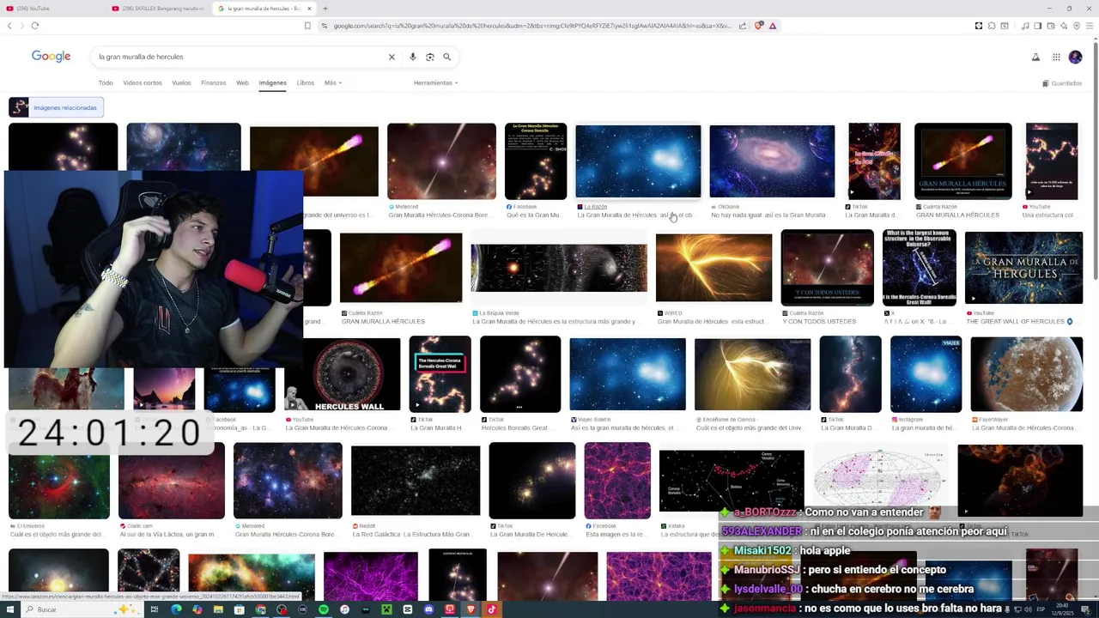Open the browser hamburger menu
This screenshot has height=618, width=1099.
click(x=1090, y=26)
